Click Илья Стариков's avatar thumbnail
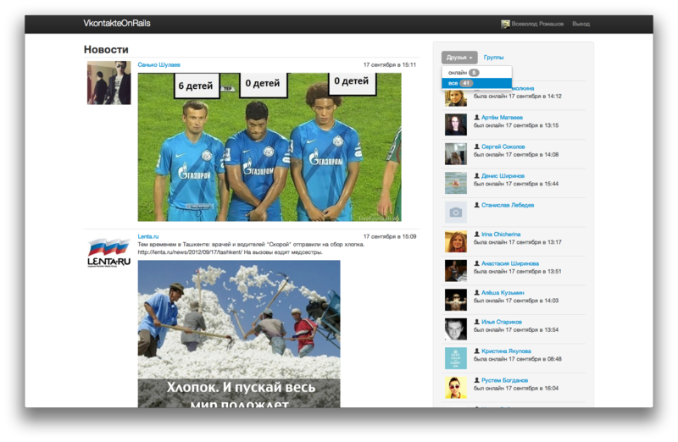Viewport: 678px width, 442px height. (x=456, y=329)
